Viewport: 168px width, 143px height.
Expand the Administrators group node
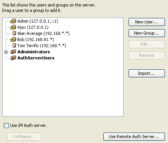[x=6, y=52]
